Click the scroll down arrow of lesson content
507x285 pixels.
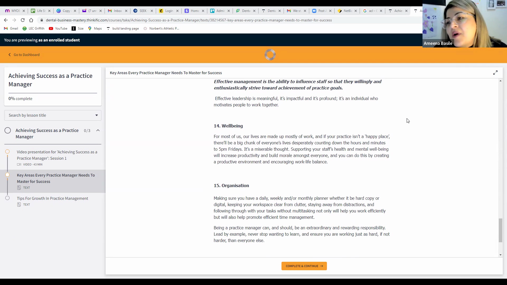pyautogui.click(x=500, y=255)
